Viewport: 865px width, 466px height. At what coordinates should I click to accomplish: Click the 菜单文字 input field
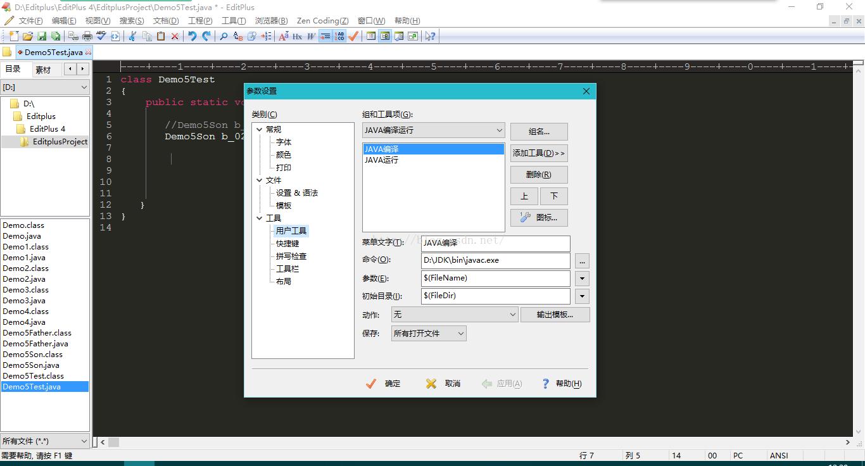tap(496, 243)
